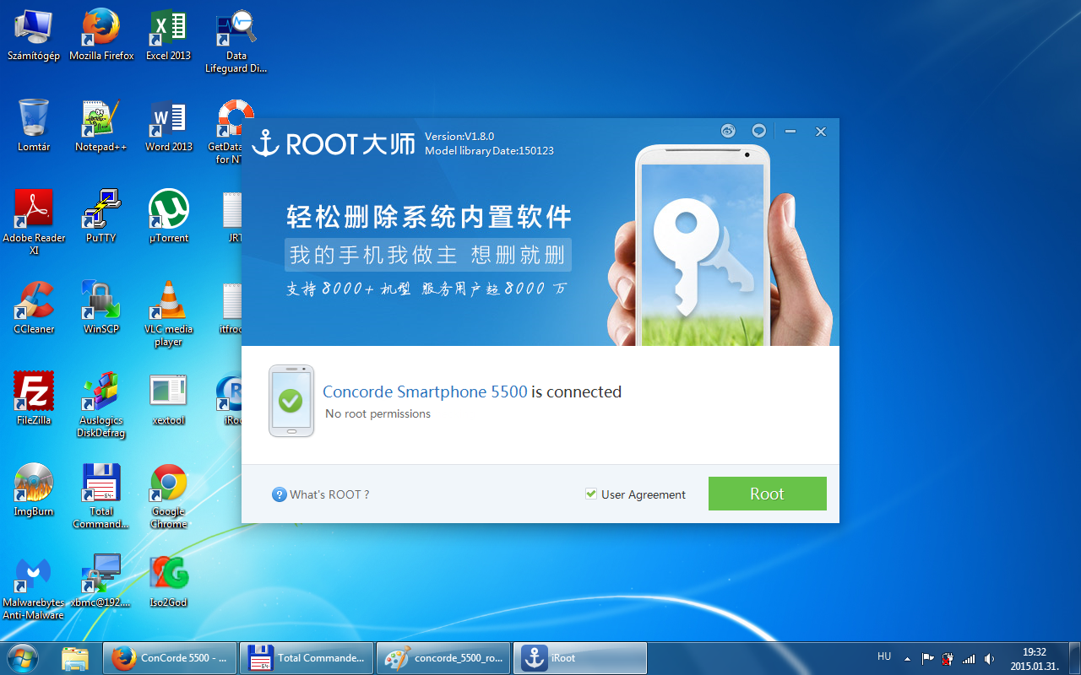Click the ROOT anchor logo

[265, 143]
